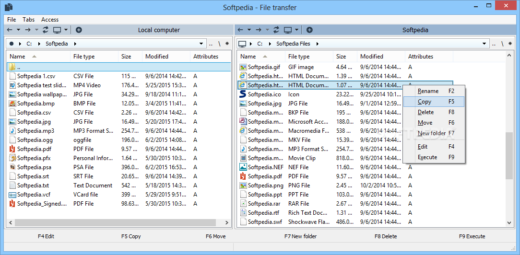Open drive selection dropdown in Softpedia toolbar
Viewport: 520px width, 255px height.
point(296,30)
